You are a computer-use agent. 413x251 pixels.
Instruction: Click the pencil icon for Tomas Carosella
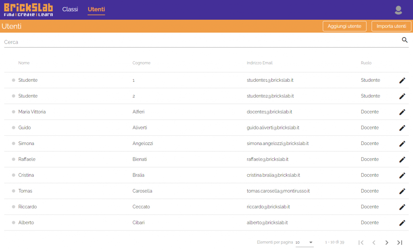point(402,191)
